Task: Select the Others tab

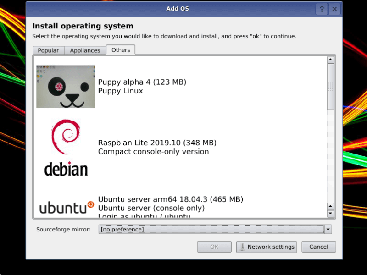Action: click(121, 50)
